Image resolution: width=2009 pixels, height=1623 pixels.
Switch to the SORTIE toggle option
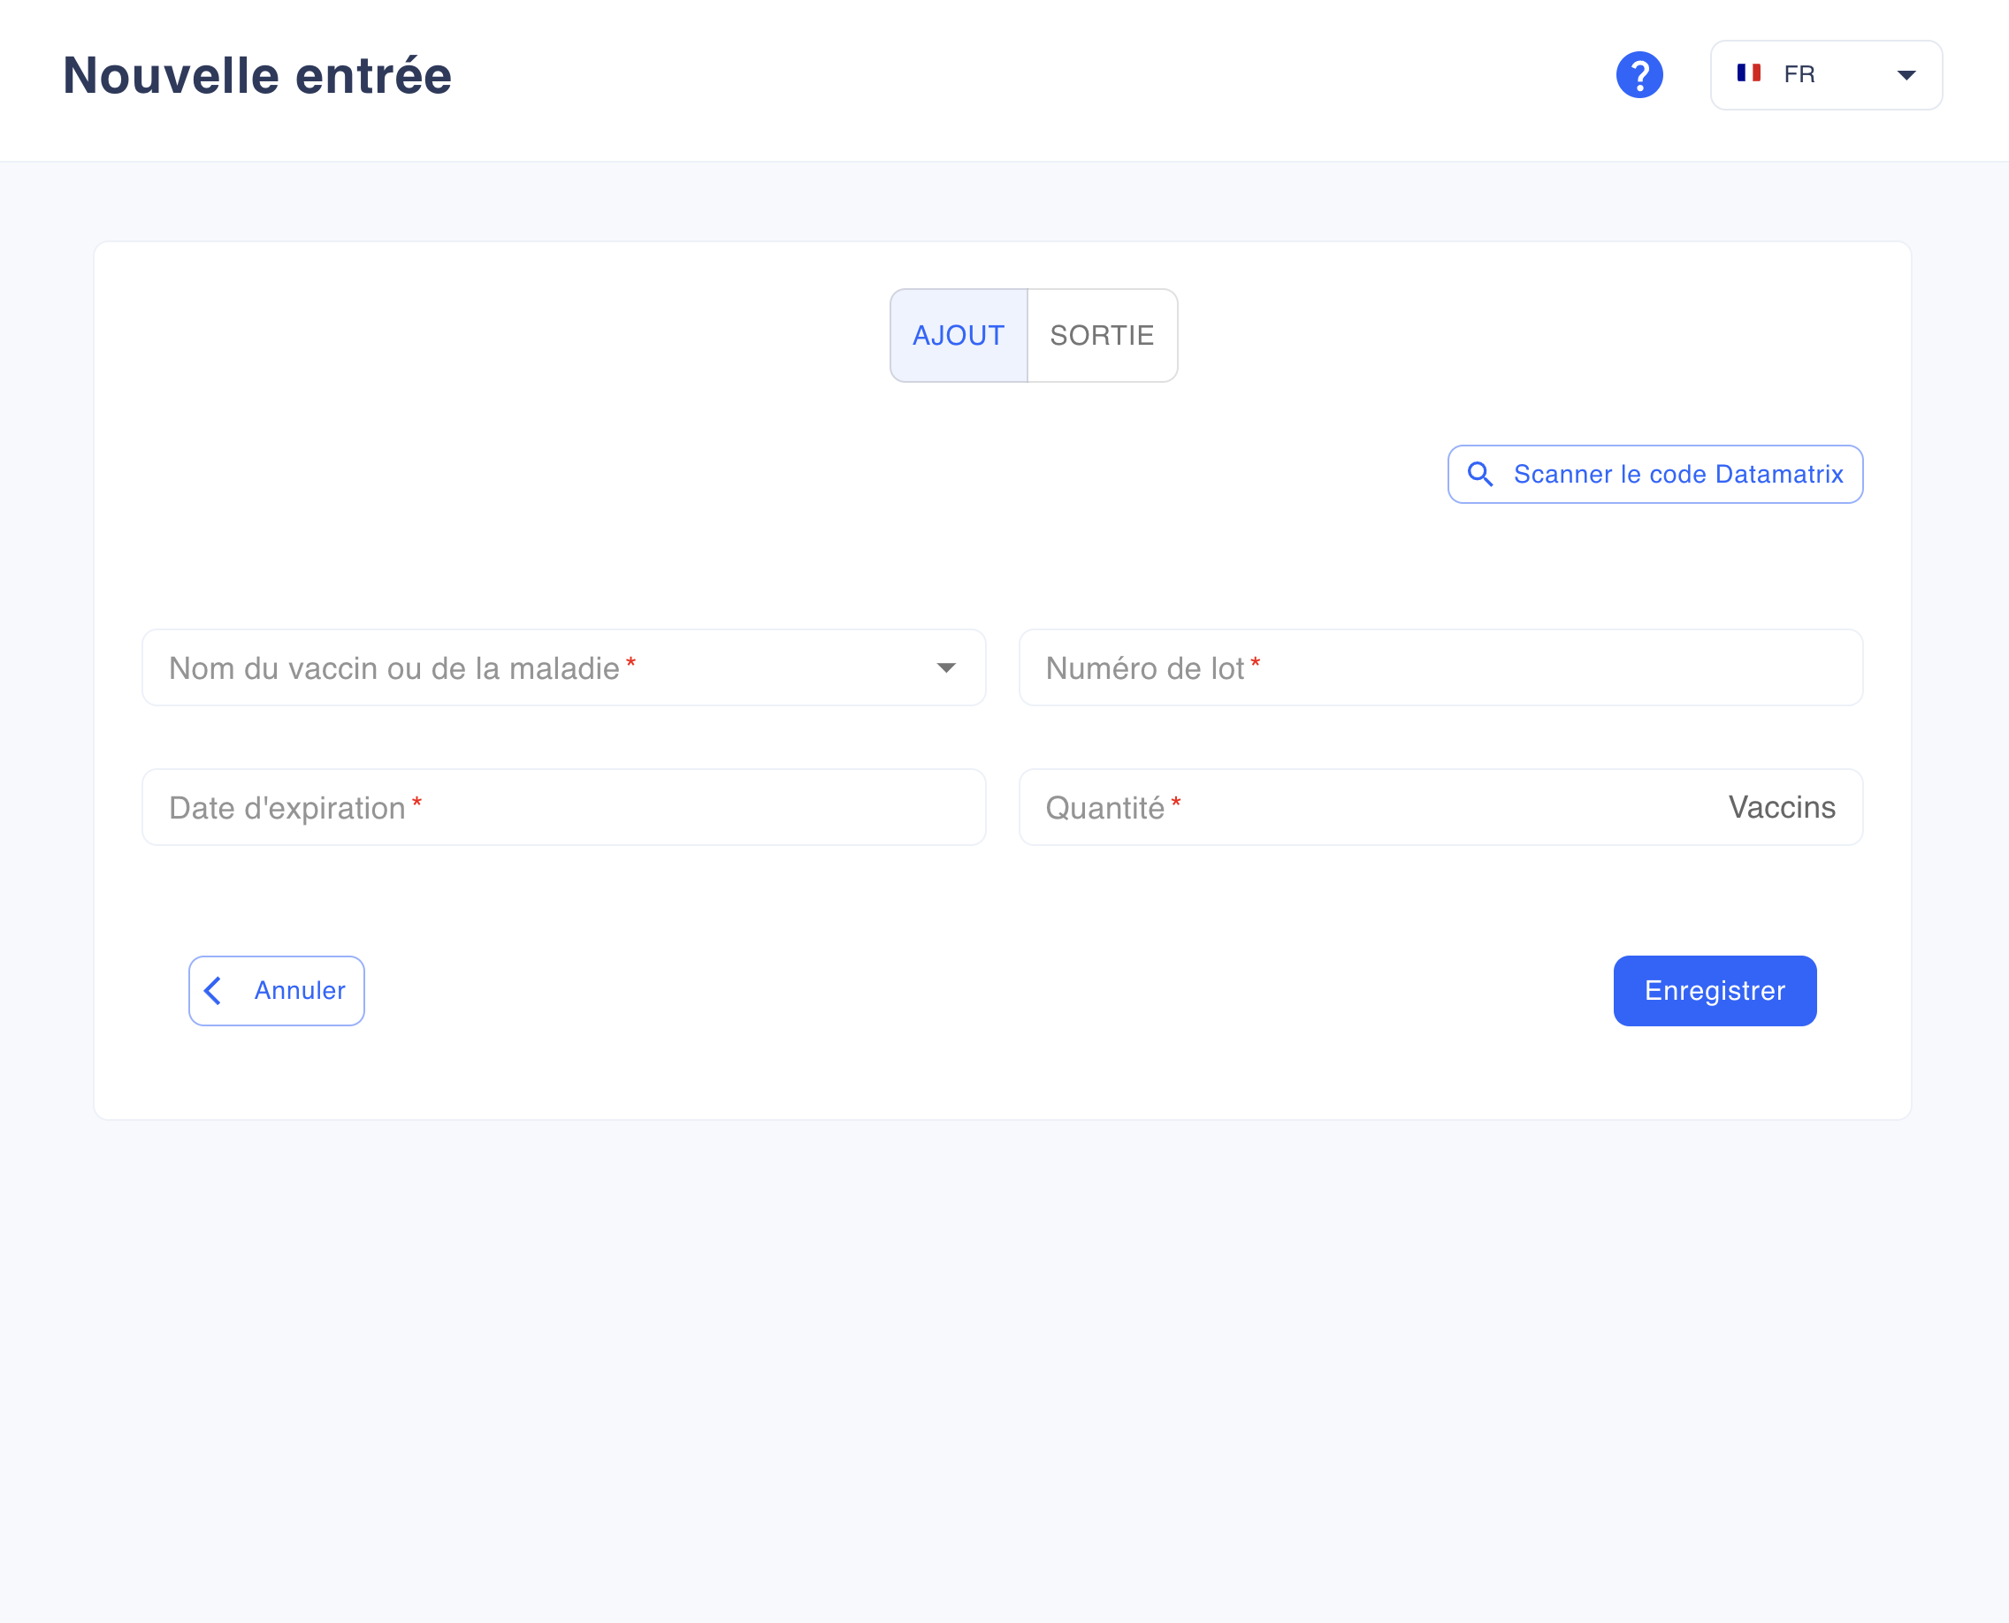pyautogui.click(x=1102, y=336)
